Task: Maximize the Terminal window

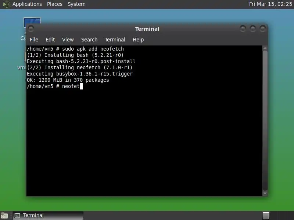Action: click(x=253, y=29)
